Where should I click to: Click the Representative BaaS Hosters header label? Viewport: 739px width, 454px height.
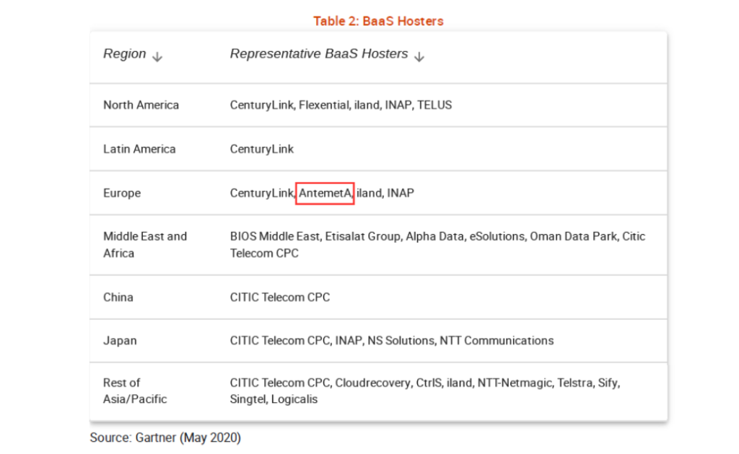[318, 54]
